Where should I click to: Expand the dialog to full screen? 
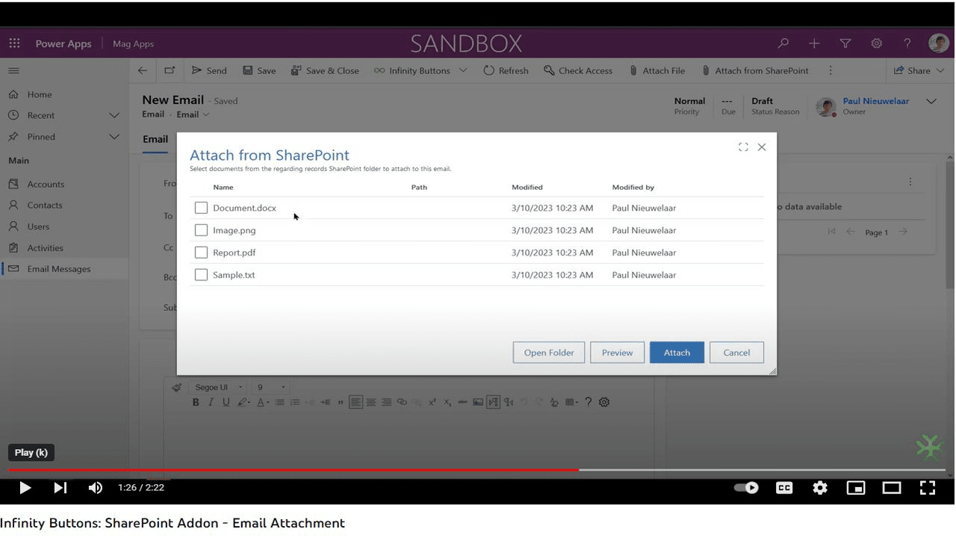click(743, 147)
